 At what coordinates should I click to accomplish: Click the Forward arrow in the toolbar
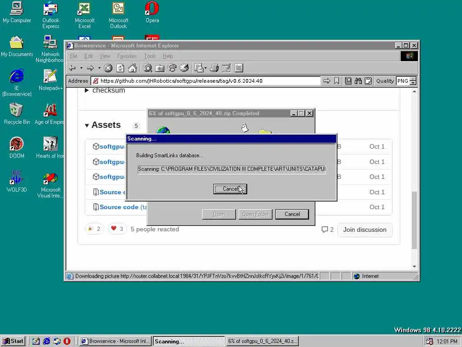(90, 68)
